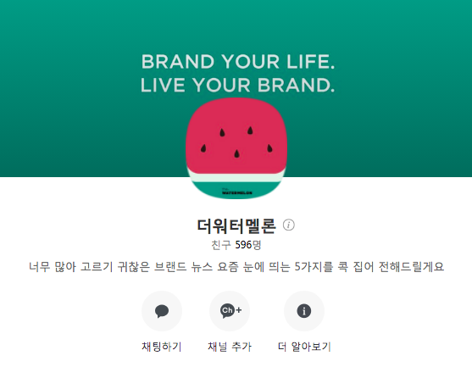Screen dimensions: 472x367
Task: Click the 채팅하기 label
Action: pyautogui.click(x=162, y=347)
